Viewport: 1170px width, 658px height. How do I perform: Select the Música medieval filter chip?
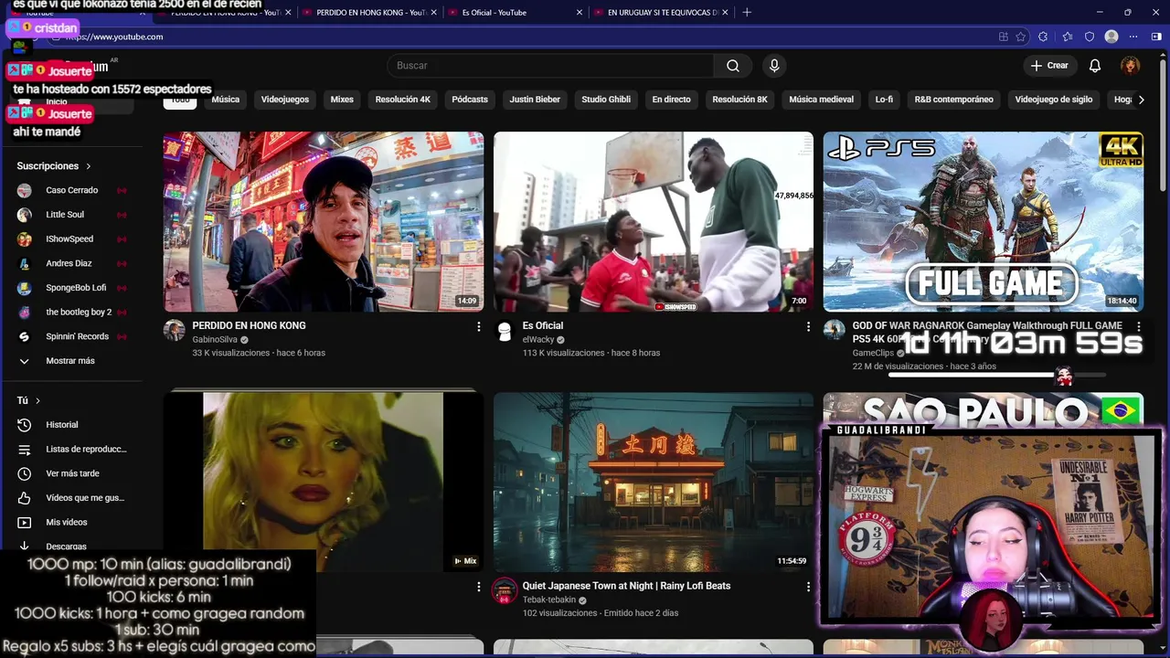(822, 100)
